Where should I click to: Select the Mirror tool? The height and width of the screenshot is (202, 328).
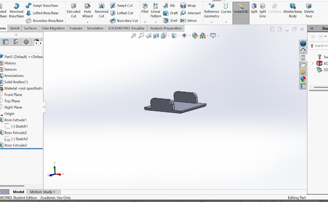189,21
